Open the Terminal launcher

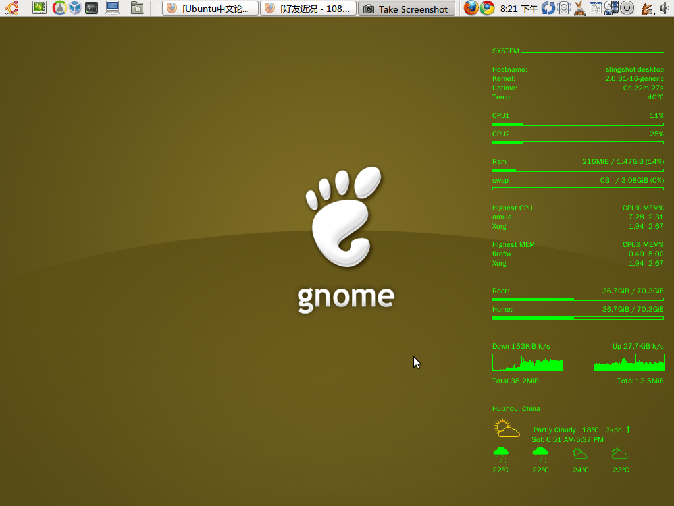91,8
